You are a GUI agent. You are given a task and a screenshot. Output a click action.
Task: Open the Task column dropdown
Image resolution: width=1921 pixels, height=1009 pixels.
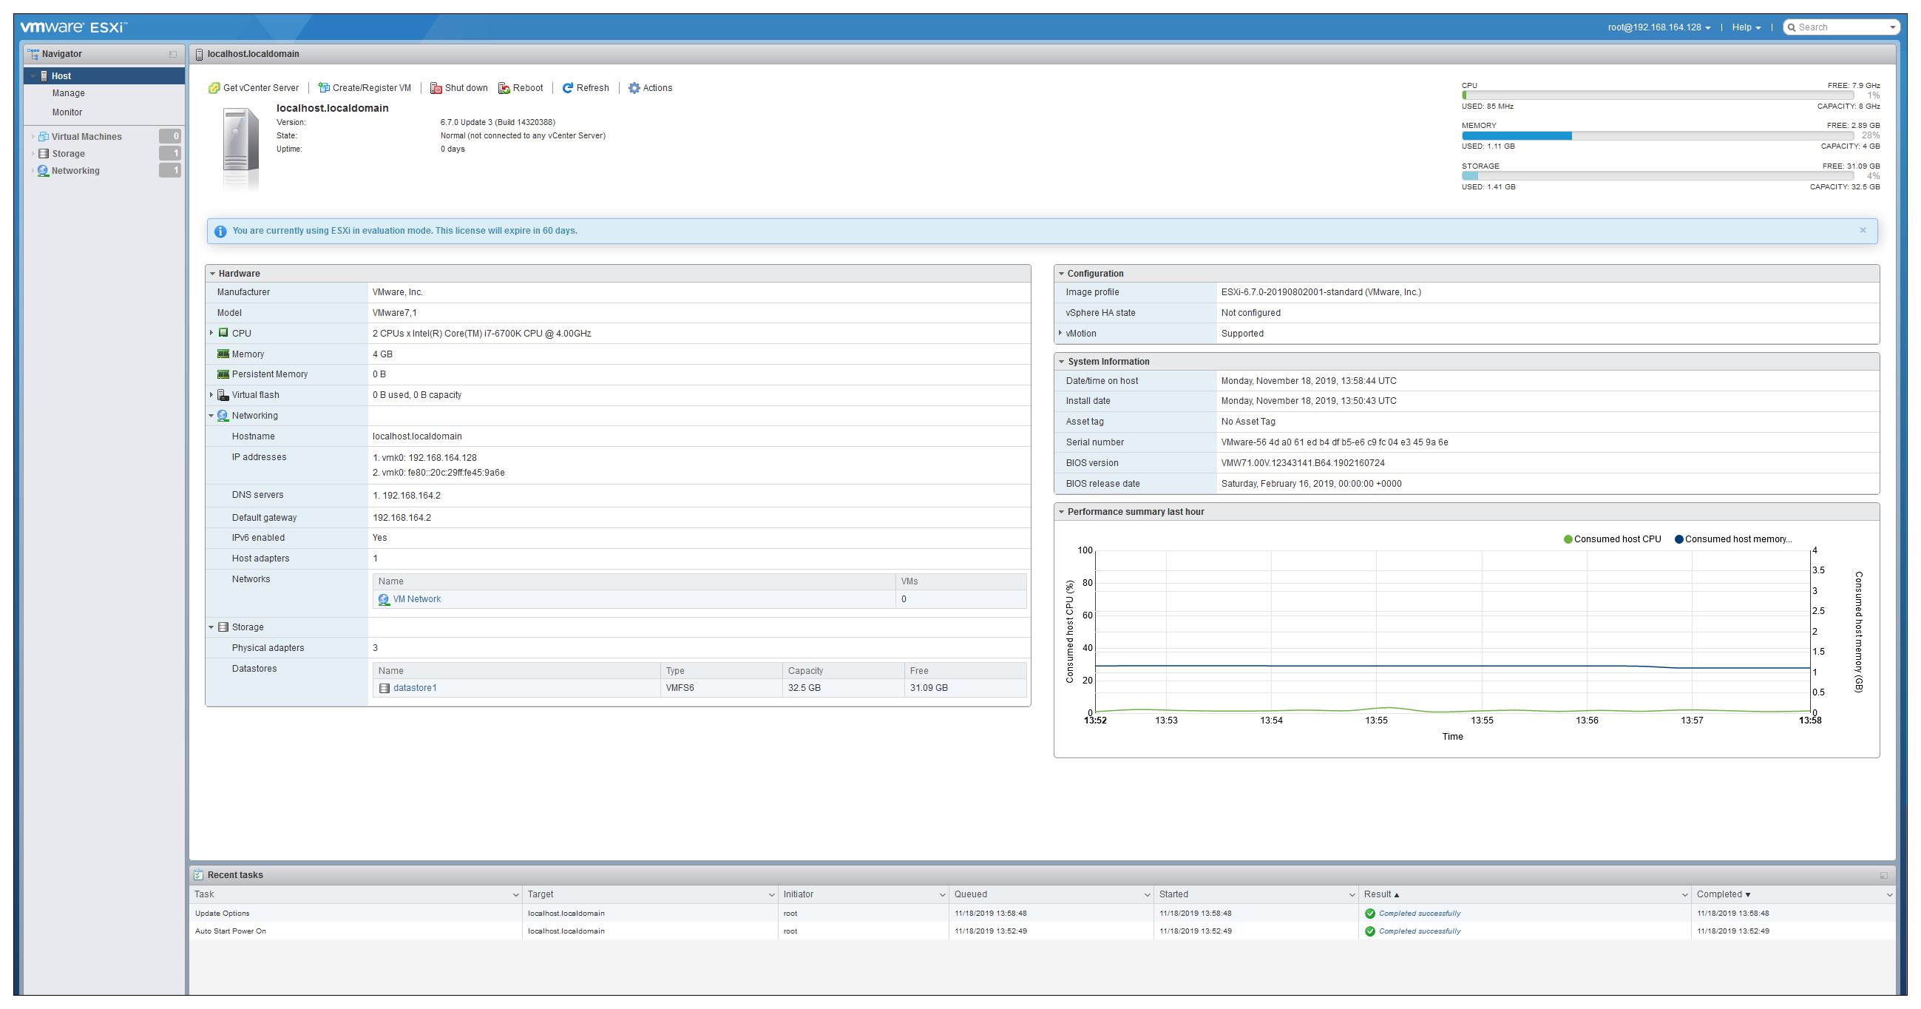(515, 895)
